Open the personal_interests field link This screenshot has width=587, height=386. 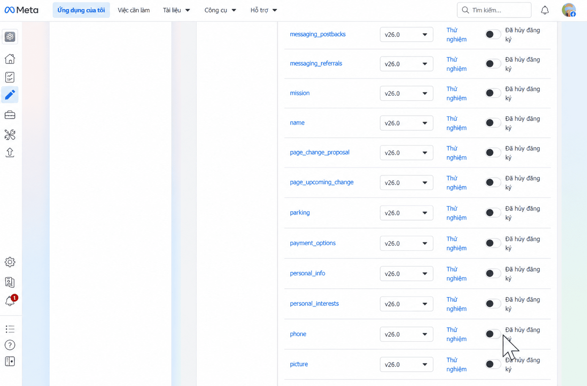point(314,304)
